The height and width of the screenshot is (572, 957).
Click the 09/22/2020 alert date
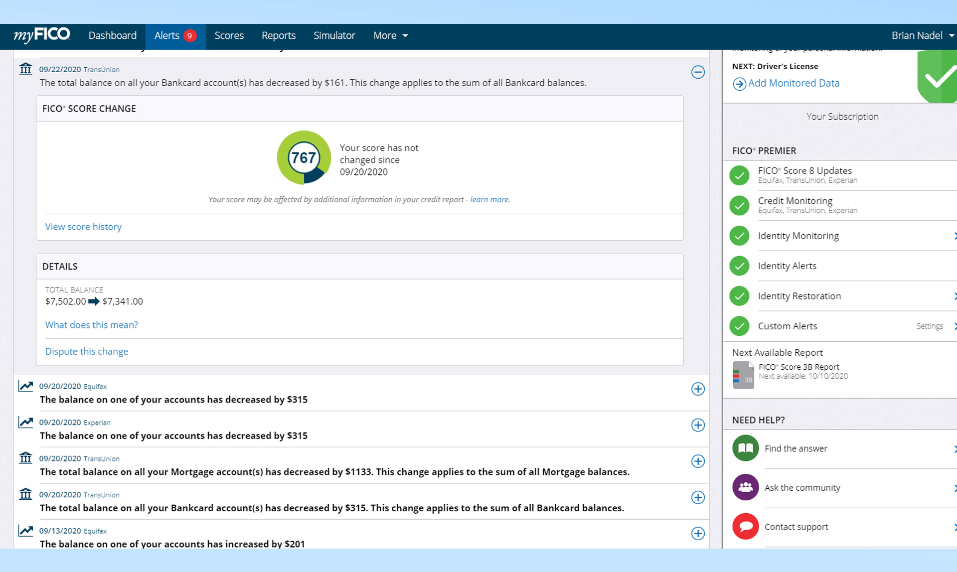60,70
